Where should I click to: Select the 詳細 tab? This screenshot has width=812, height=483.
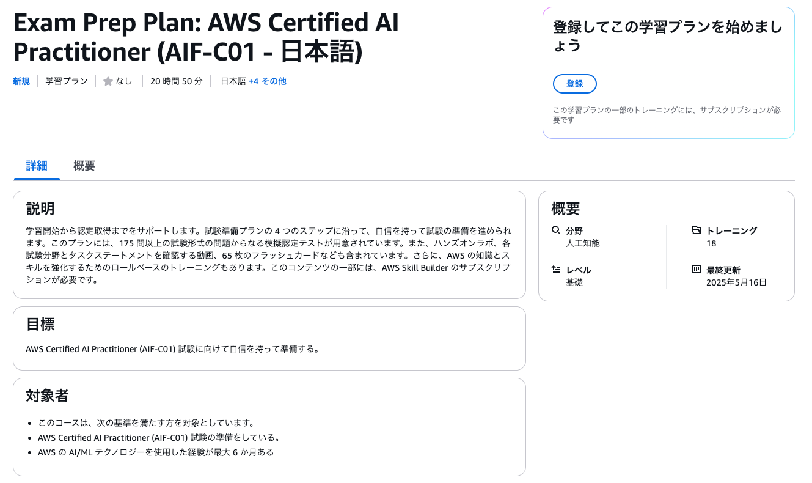(37, 166)
